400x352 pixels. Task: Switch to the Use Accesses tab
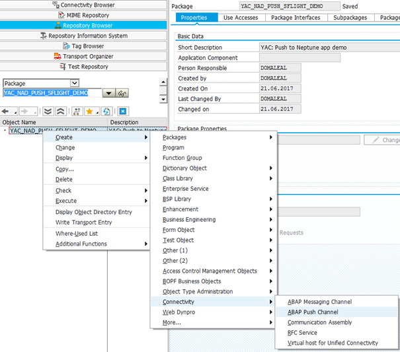pos(241,18)
